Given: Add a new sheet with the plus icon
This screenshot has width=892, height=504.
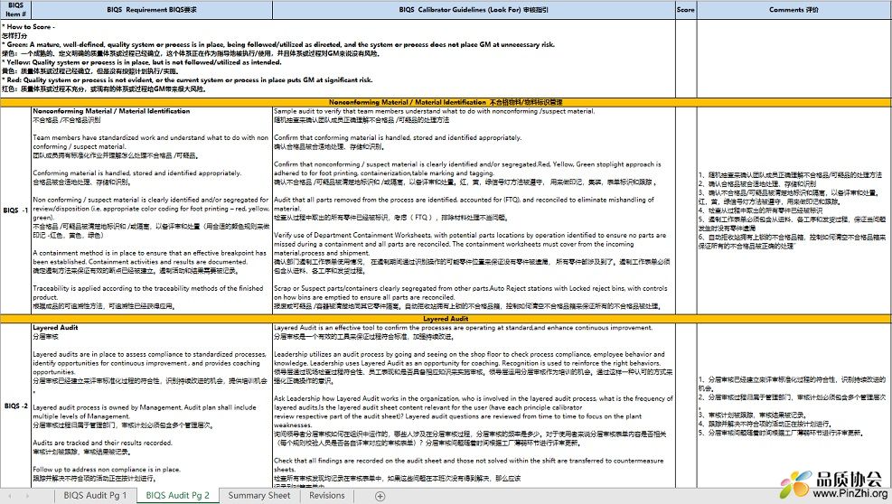Looking at the screenshot, I should click(x=380, y=496).
